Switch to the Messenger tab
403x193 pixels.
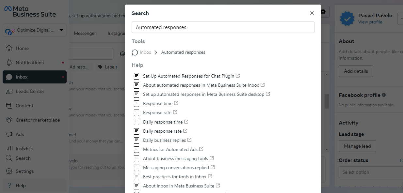point(85,33)
